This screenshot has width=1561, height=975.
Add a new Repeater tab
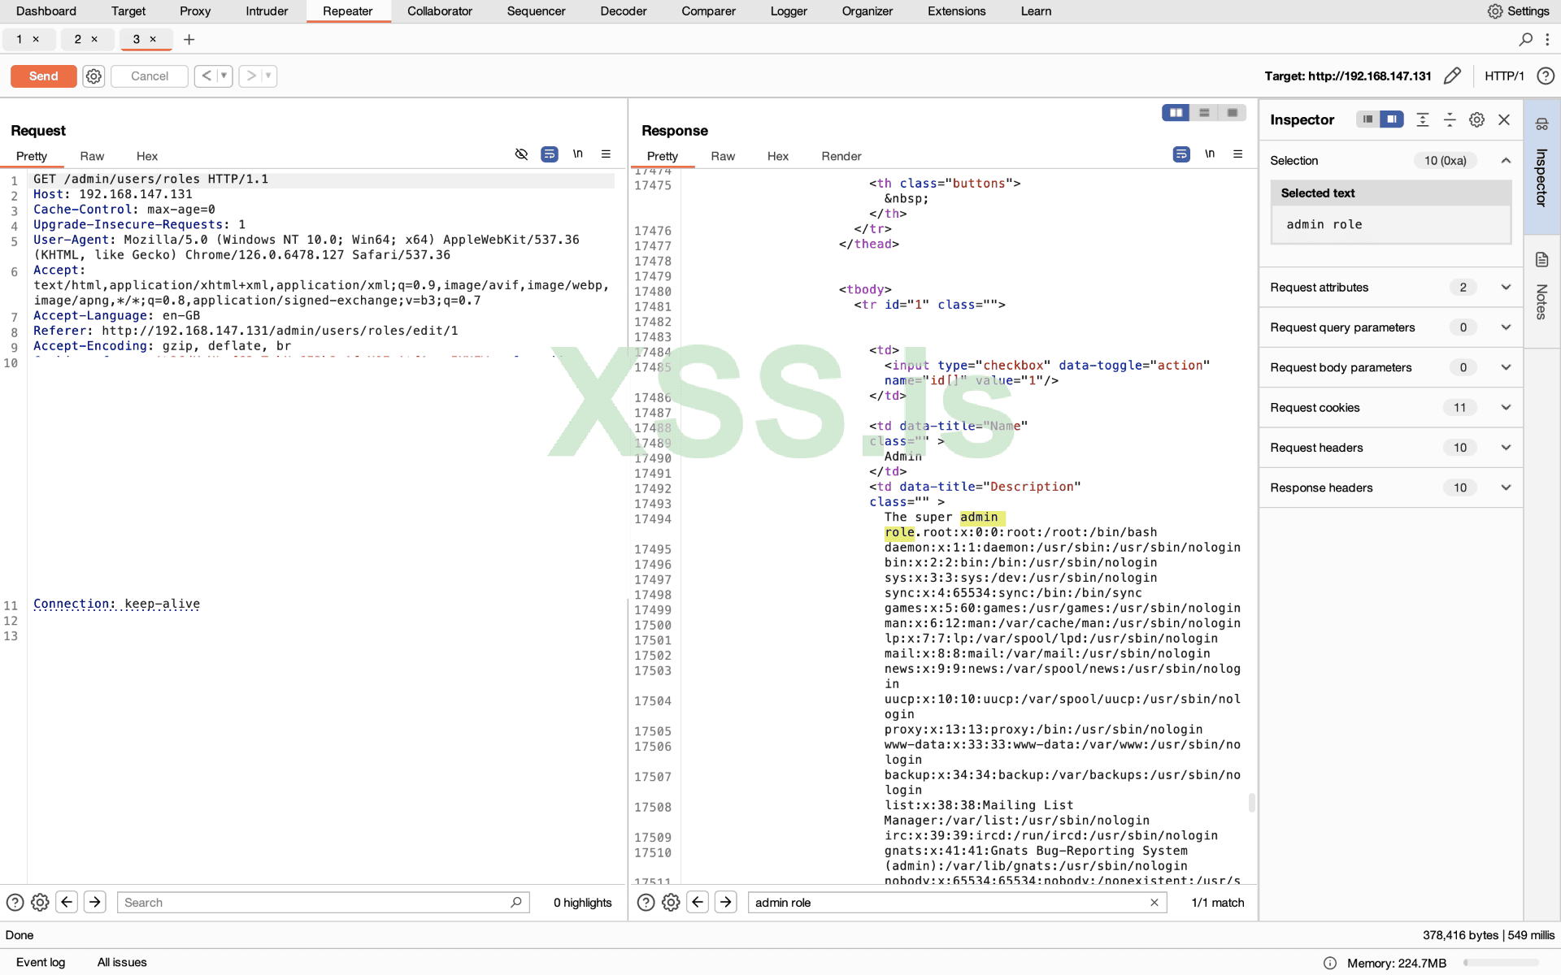(189, 39)
